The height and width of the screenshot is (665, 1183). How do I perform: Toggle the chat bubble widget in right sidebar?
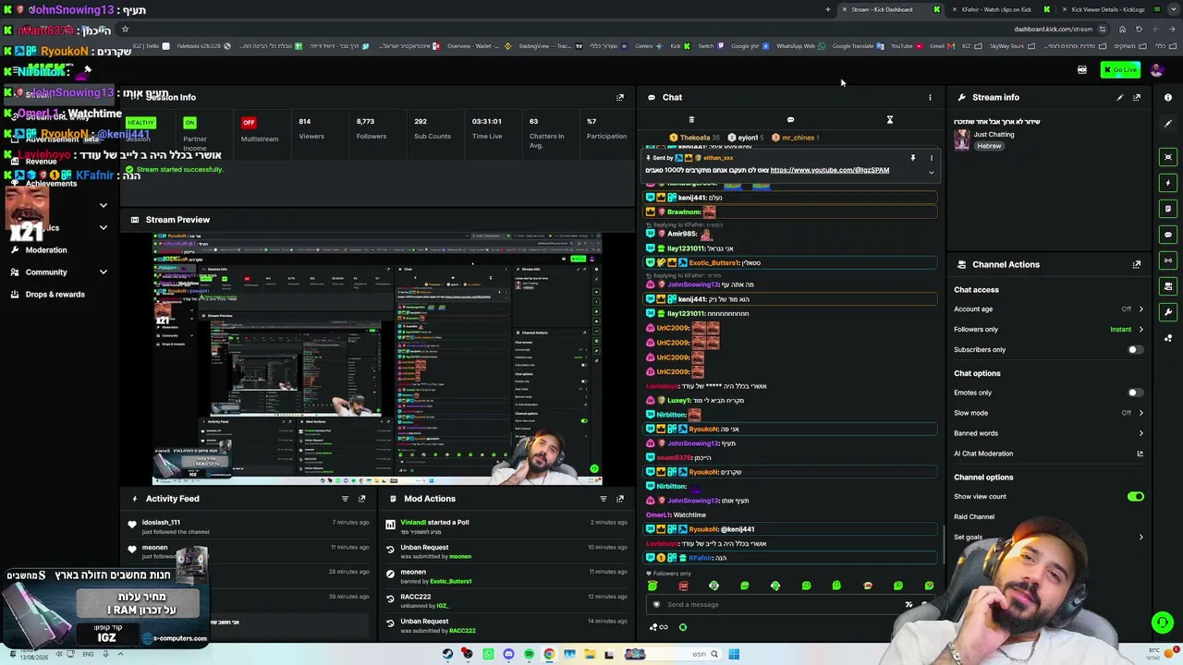click(1168, 235)
